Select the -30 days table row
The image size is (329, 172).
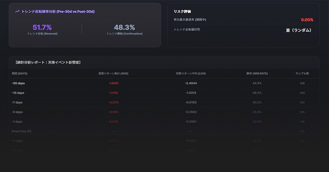[x=18, y=83]
